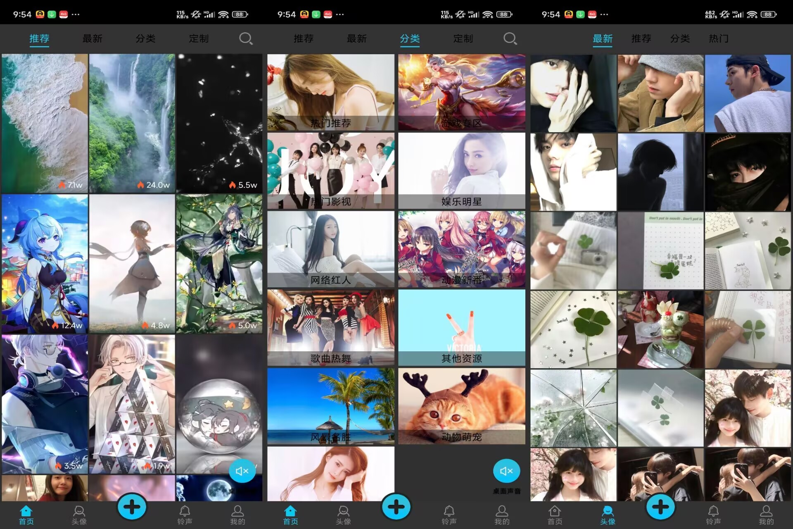
Task: Tap the plus button on the rightmost screen
Action: pyautogui.click(x=660, y=507)
